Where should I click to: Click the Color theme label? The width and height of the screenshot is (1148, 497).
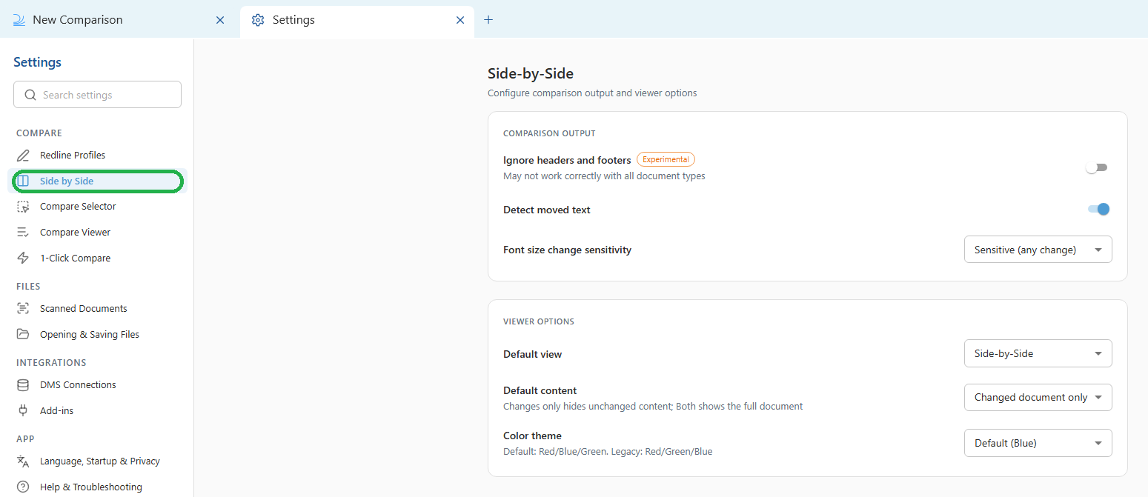[532, 436]
